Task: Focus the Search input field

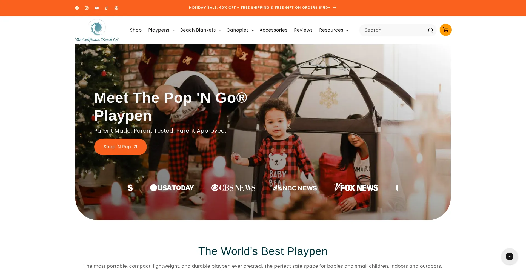Action: (395, 30)
